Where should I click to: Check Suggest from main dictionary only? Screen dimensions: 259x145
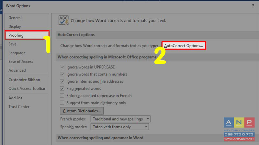pyautogui.click(x=62, y=103)
